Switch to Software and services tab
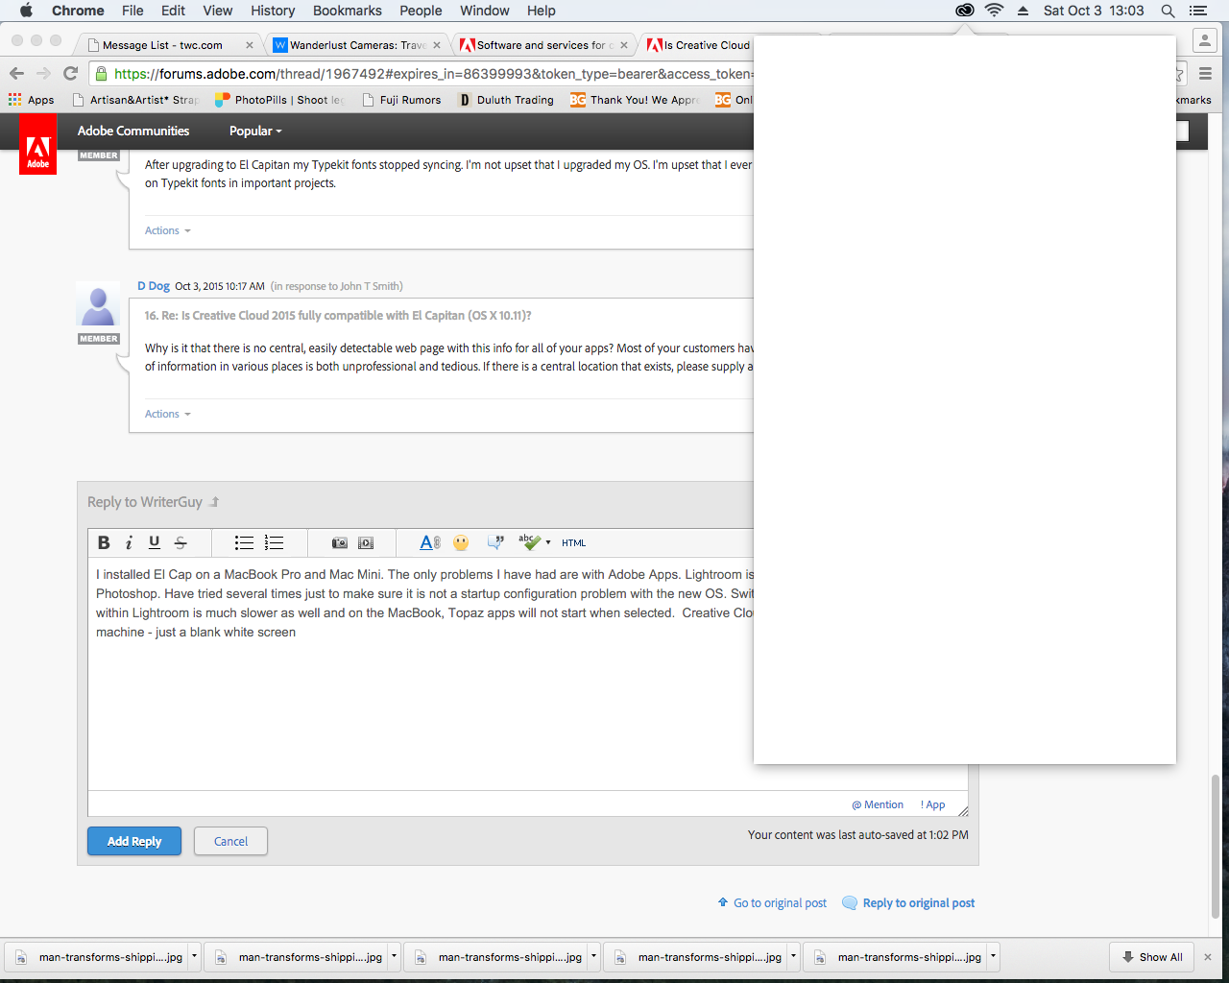Viewport: 1229px width, 983px height. (542, 45)
